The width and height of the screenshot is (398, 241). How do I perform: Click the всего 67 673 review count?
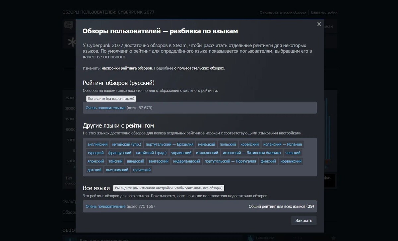(x=139, y=108)
